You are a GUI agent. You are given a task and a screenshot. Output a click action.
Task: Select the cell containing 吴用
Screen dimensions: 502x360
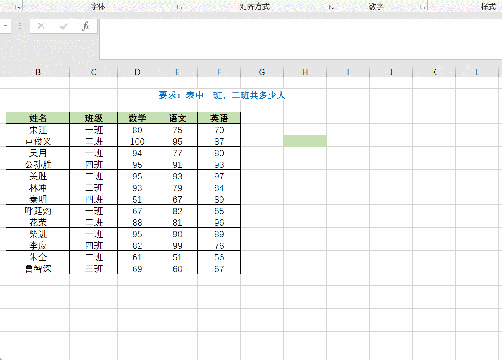38,153
